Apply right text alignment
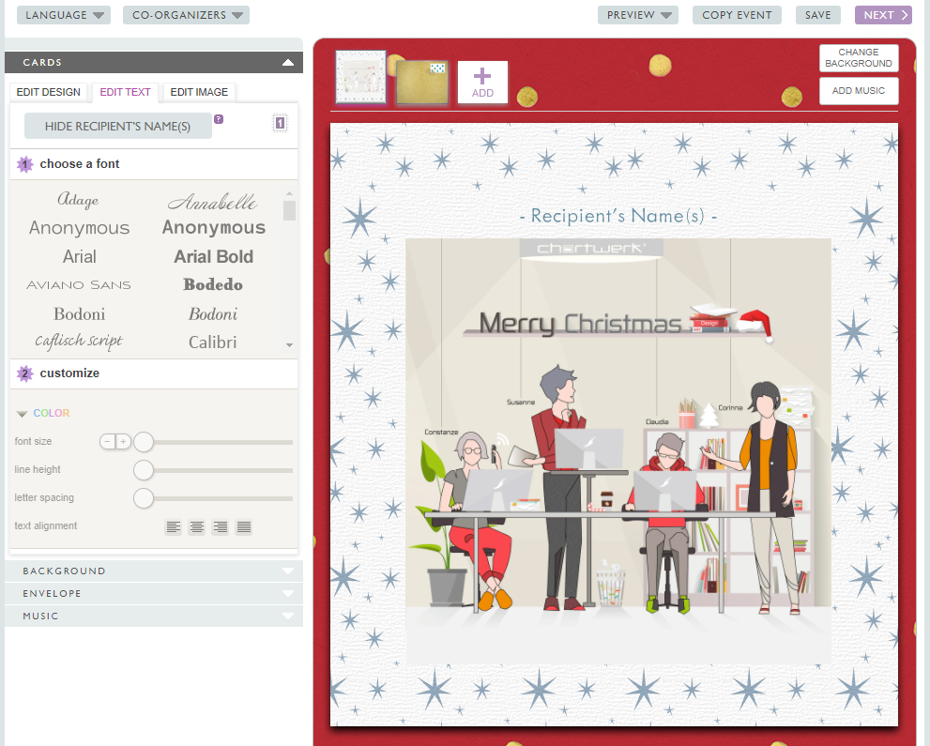The height and width of the screenshot is (746, 930). click(221, 527)
